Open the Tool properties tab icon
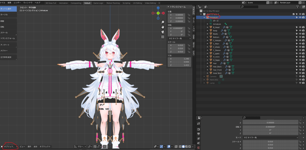The image size is (306, 150). (x=199, y=123)
